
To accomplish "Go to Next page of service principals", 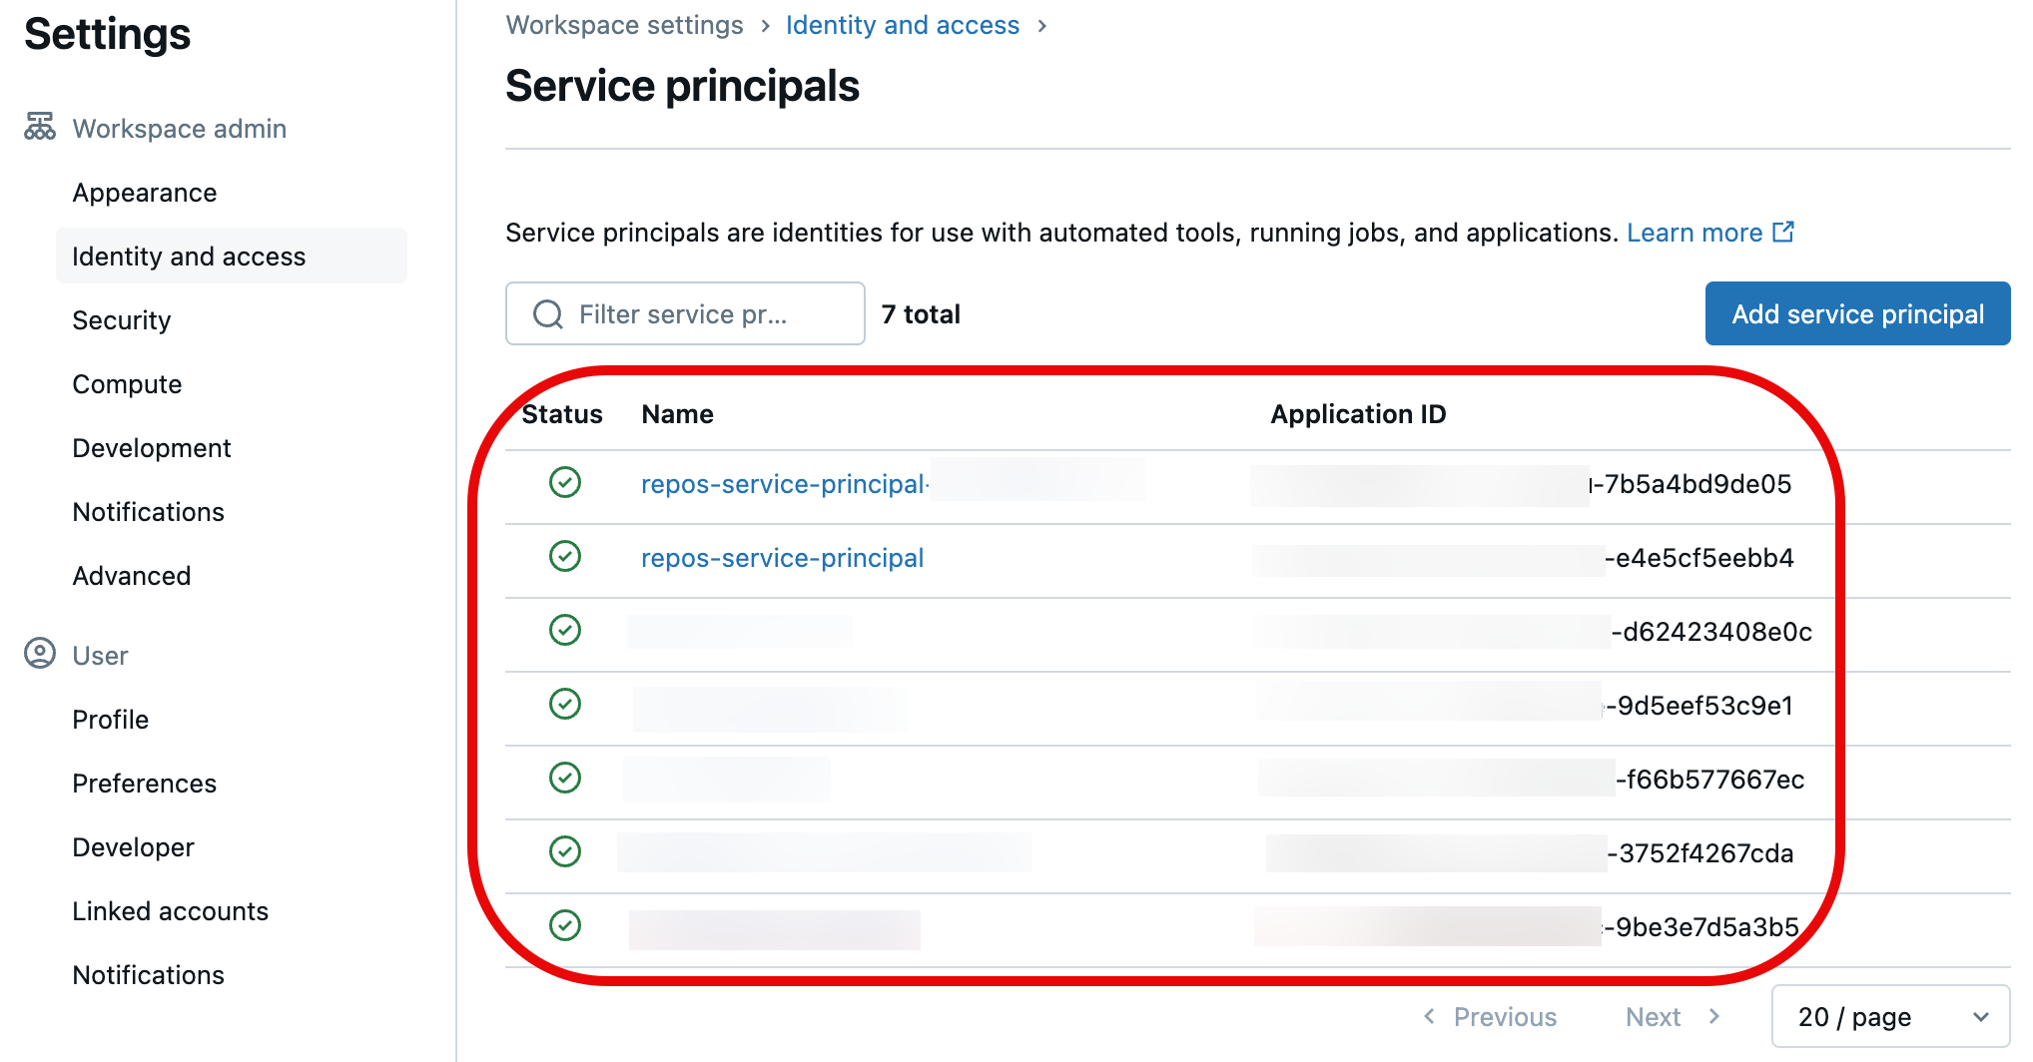I will (x=1672, y=1017).
